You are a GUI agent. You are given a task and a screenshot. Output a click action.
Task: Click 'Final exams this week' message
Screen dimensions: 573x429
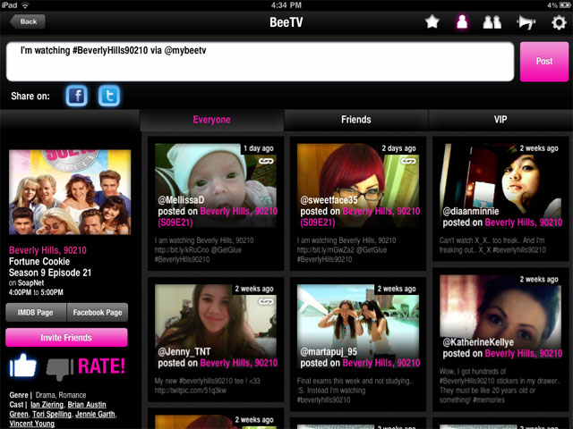(355, 391)
